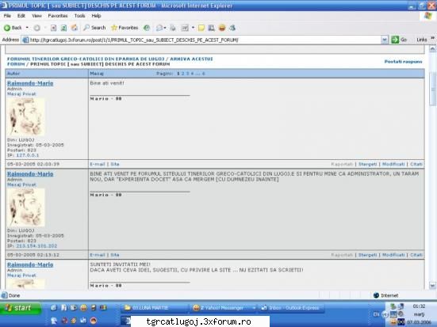The image size is (437, 327).
Task: Click Raportati in the 02:13:12 post row
Action: pyautogui.click(x=342, y=255)
